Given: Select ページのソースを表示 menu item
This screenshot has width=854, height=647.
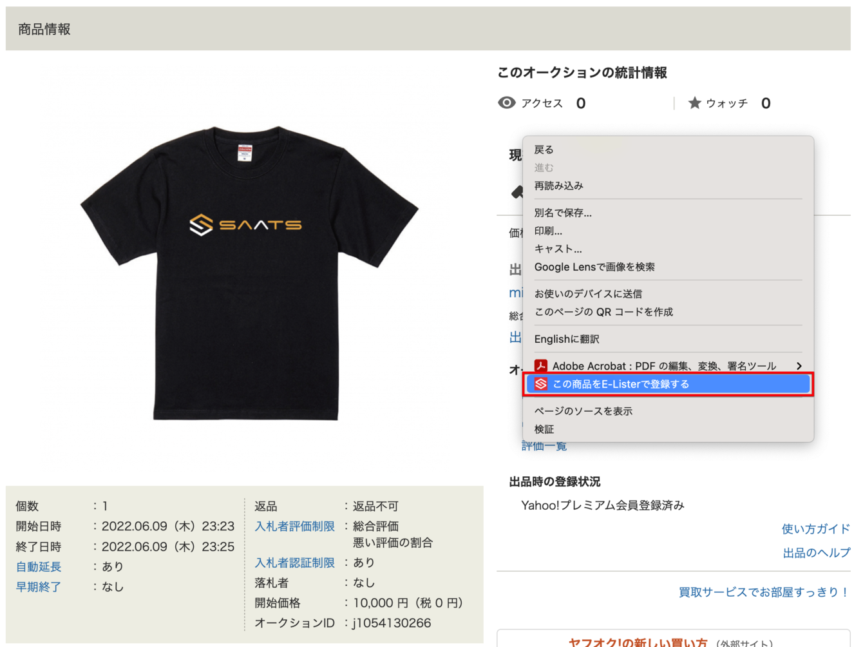Looking at the screenshot, I should point(583,411).
